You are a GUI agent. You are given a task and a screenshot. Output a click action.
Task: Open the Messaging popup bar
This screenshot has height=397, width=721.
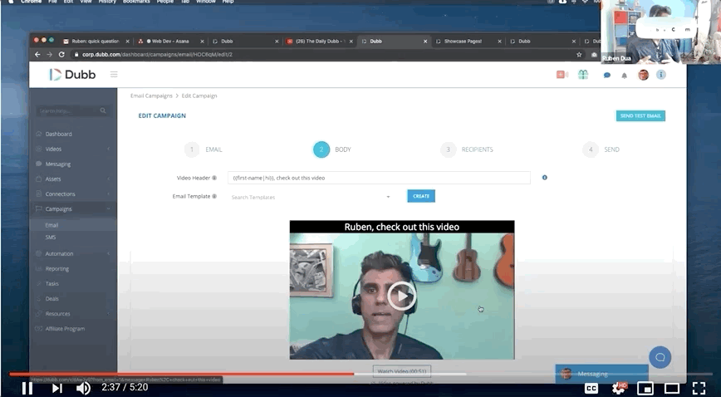[601, 374]
